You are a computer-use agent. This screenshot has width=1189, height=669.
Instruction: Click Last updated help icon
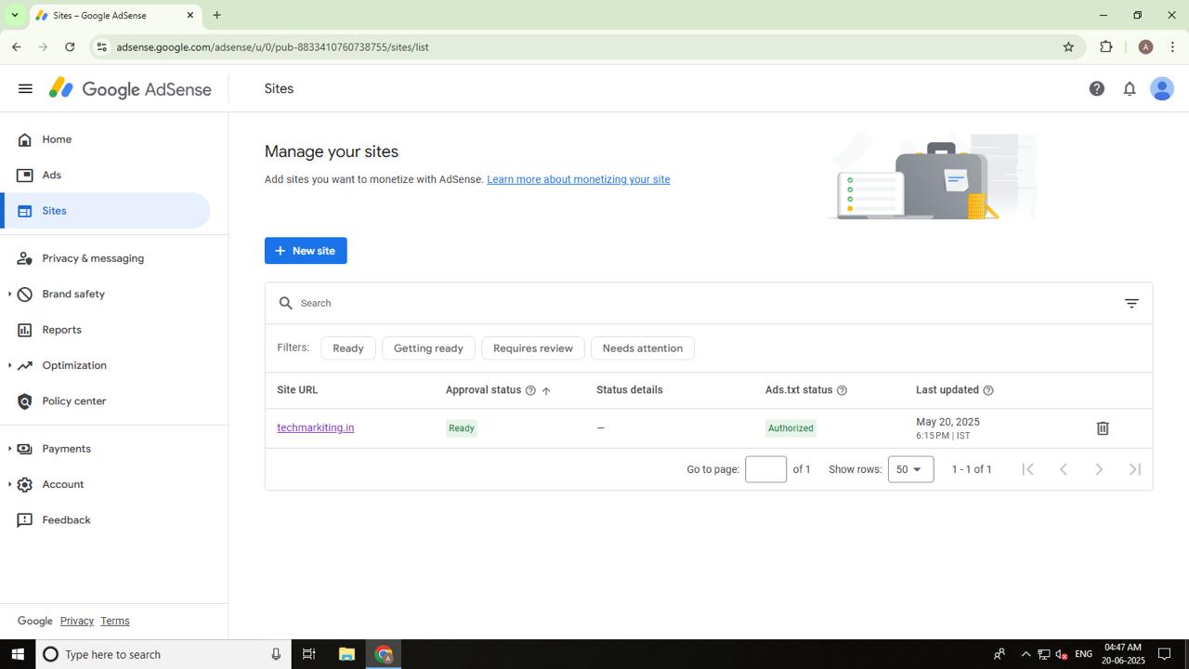(988, 390)
